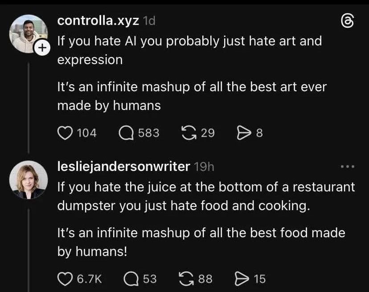Visit controlla.xyz username link
The height and width of the screenshot is (292, 369).
[x=98, y=20]
